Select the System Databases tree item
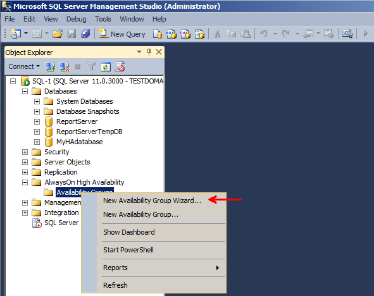The image size is (374, 296). click(84, 101)
